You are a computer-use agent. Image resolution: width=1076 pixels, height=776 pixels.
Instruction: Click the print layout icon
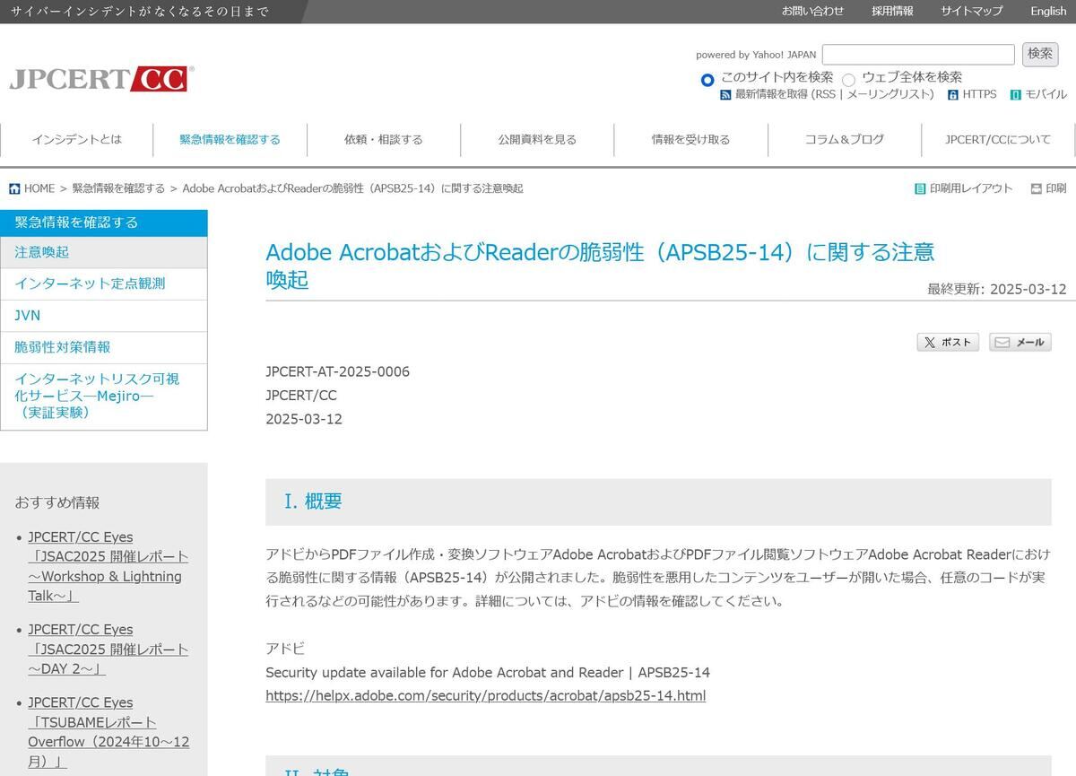(920, 188)
